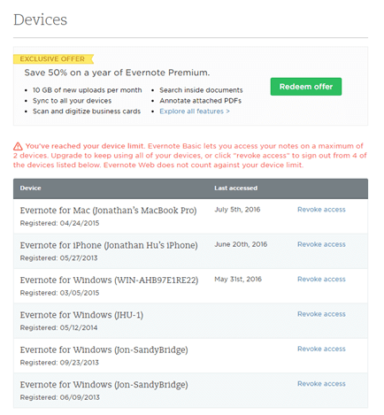Click 'Sync to all your devices' bullet

72,101
